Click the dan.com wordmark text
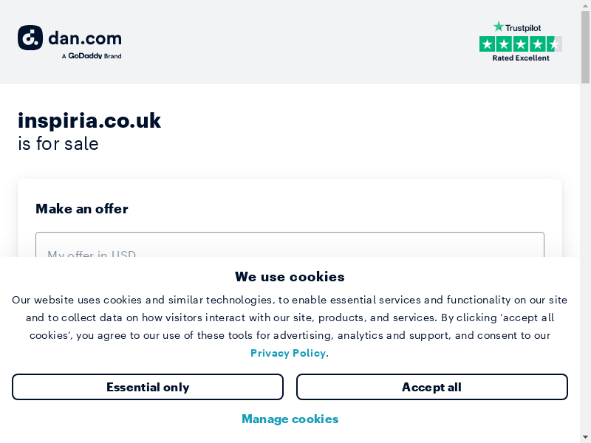 (x=85, y=38)
